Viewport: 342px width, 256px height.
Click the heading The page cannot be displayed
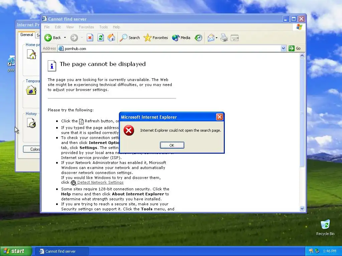(x=103, y=64)
